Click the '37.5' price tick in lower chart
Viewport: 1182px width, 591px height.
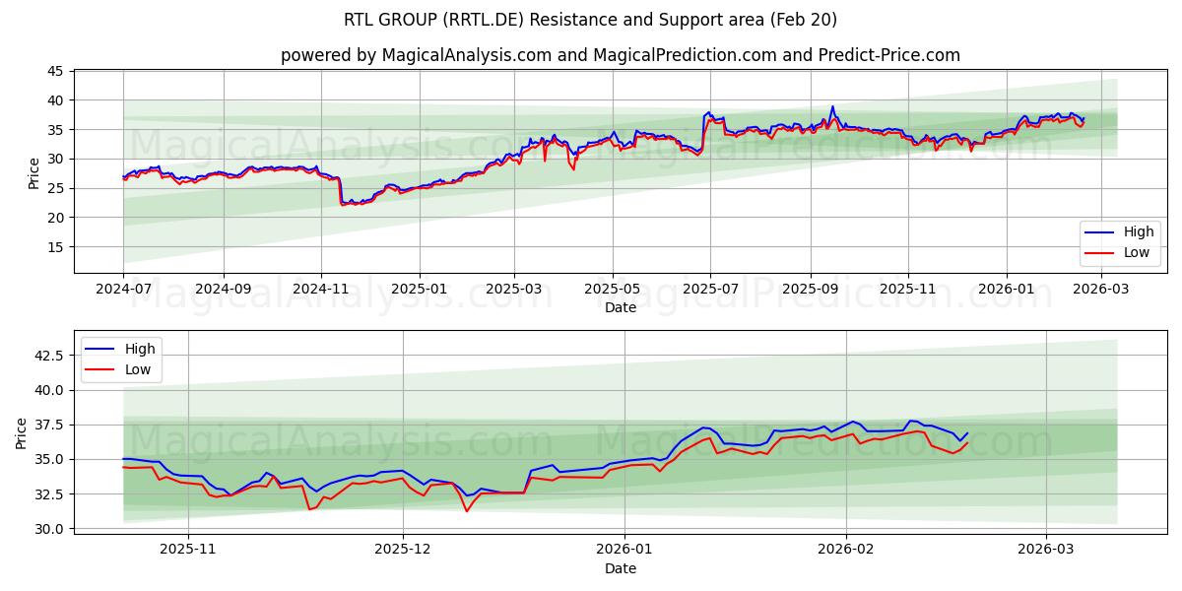49,425
